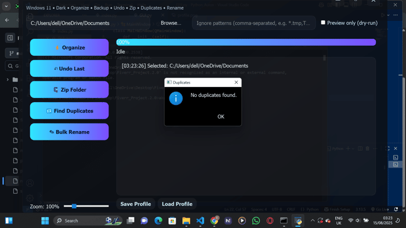Open File Explorer taskbar icon
Image resolution: width=406 pixels, height=228 pixels.
coord(186,220)
